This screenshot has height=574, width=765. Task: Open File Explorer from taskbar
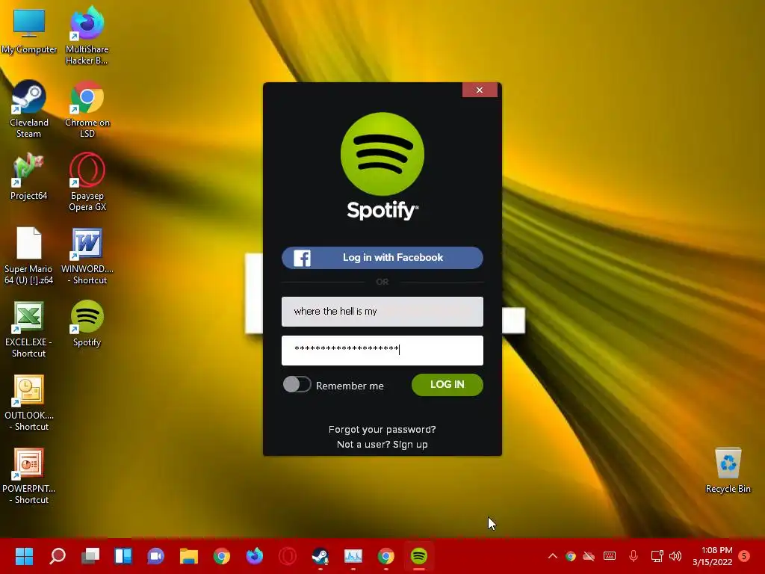point(189,556)
